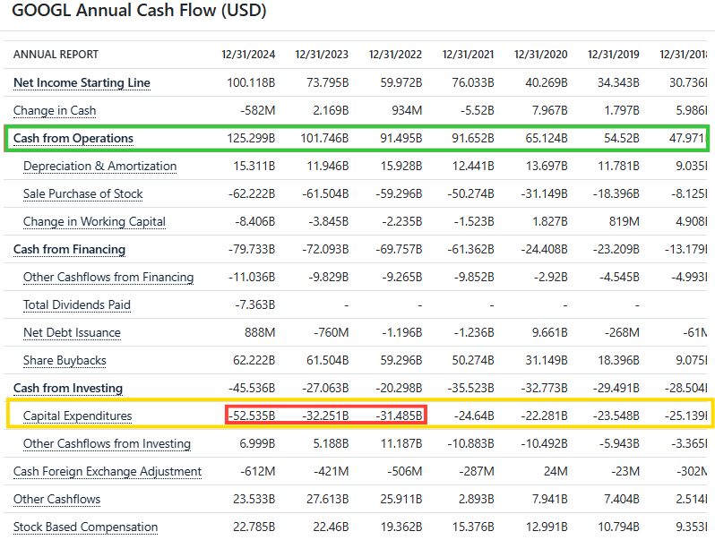Open the Total Dividends Paid link
The width and height of the screenshot is (715, 540).
[77, 305]
